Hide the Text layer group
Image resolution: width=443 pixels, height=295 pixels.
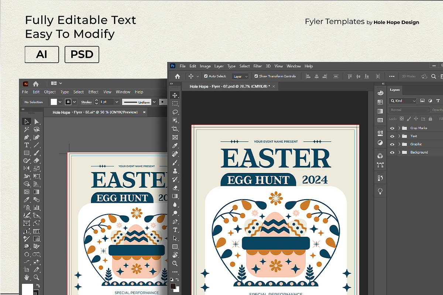[392, 136]
